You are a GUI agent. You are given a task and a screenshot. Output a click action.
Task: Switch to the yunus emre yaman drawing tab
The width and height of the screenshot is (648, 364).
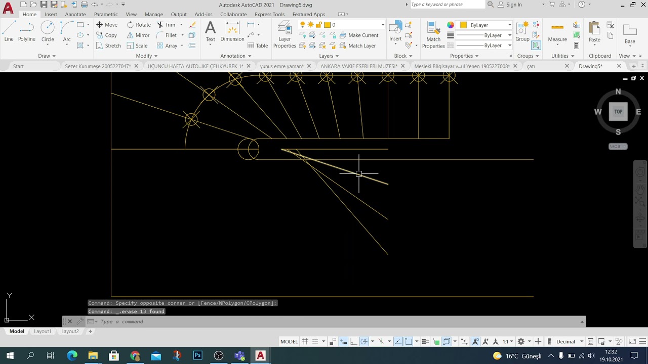tap(282, 66)
